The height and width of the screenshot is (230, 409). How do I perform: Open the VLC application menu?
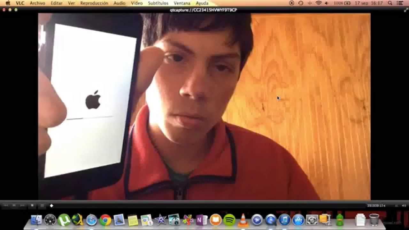(x=20, y=3)
